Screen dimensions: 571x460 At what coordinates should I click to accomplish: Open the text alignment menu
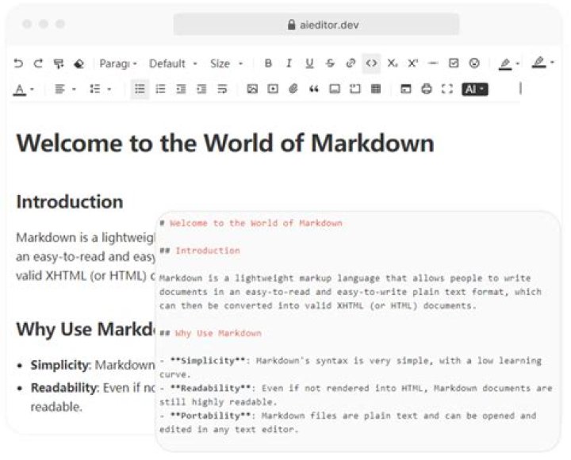tap(64, 90)
